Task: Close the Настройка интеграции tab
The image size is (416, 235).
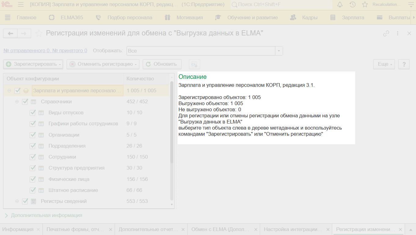Action: (328, 229)
